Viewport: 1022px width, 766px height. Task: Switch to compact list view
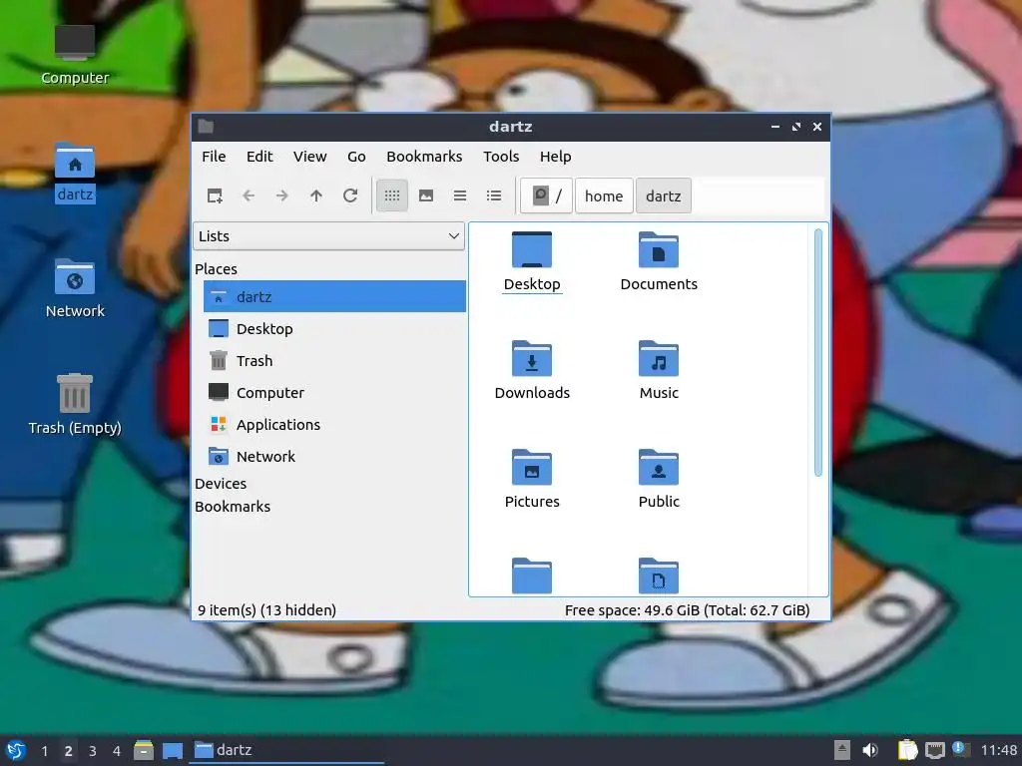pyautogui.click(x=460, y=195)
